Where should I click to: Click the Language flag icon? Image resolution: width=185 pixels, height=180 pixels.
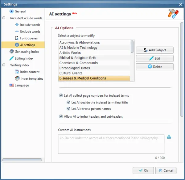pos(12,85)
